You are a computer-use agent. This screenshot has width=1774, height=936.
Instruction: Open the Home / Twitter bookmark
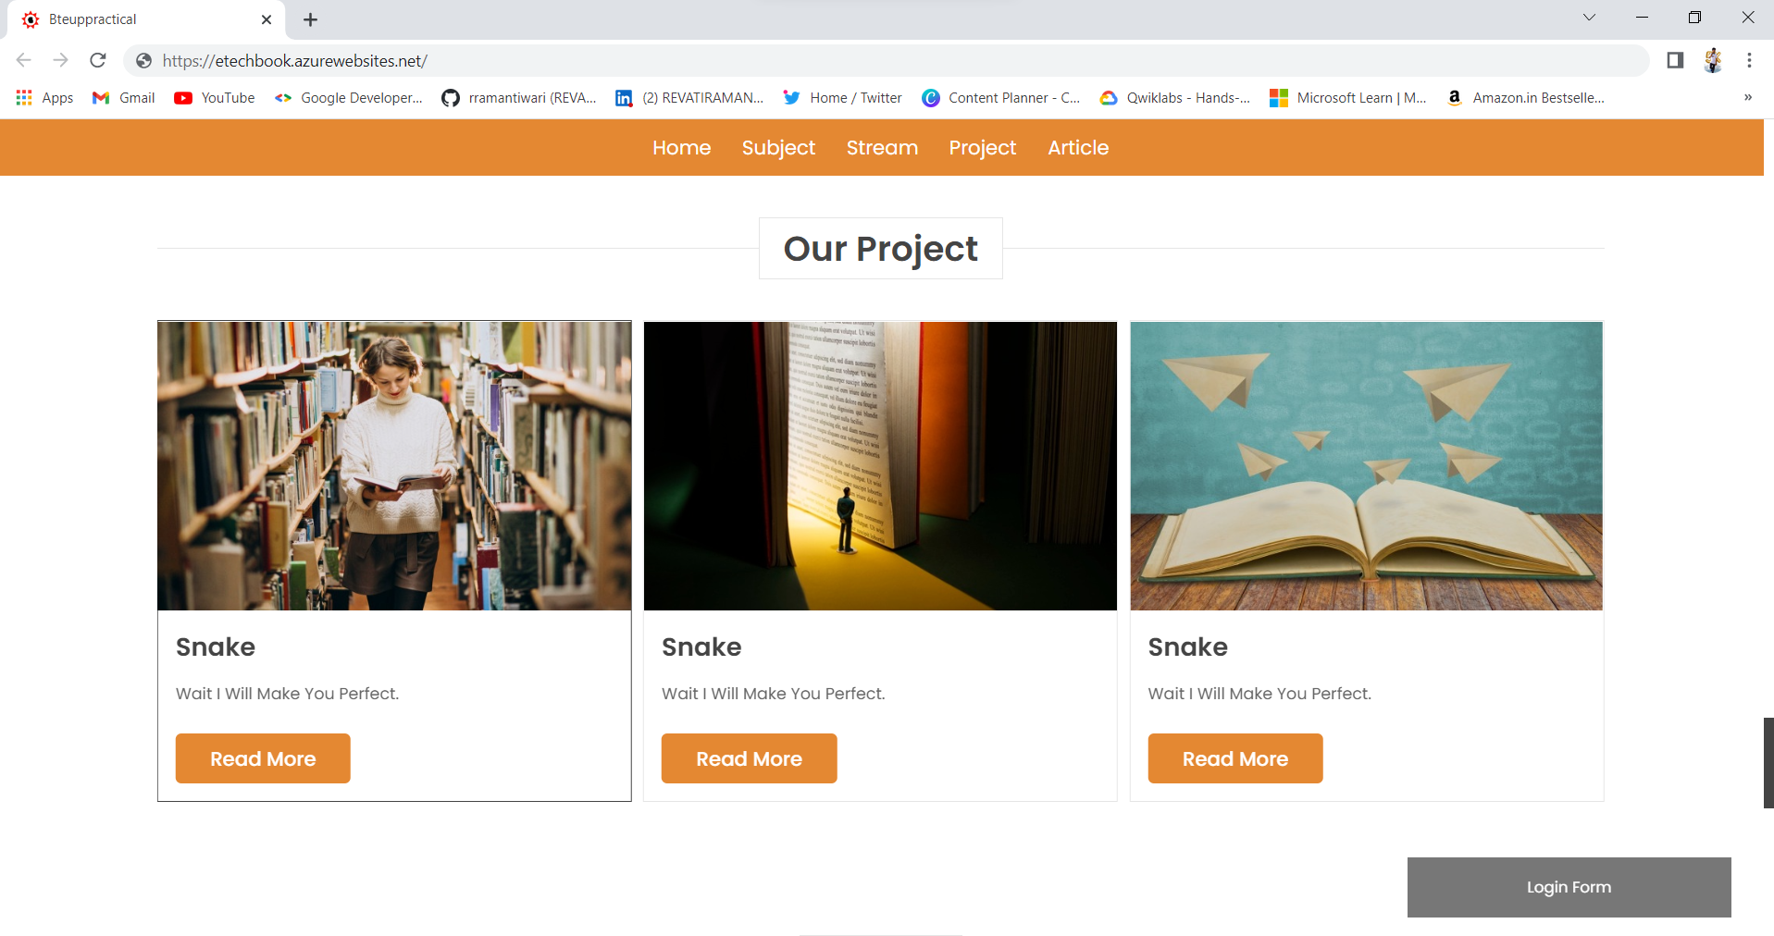coord(843,97)
